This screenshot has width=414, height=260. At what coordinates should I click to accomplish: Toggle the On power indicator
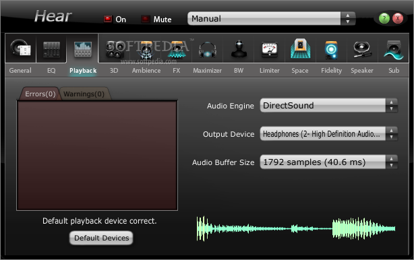click(107, 19)
